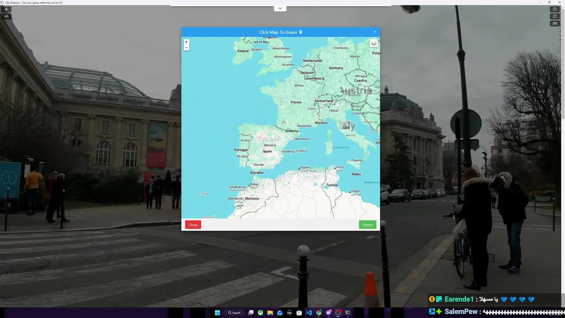Click the Isle of Man label

point(261,42)
